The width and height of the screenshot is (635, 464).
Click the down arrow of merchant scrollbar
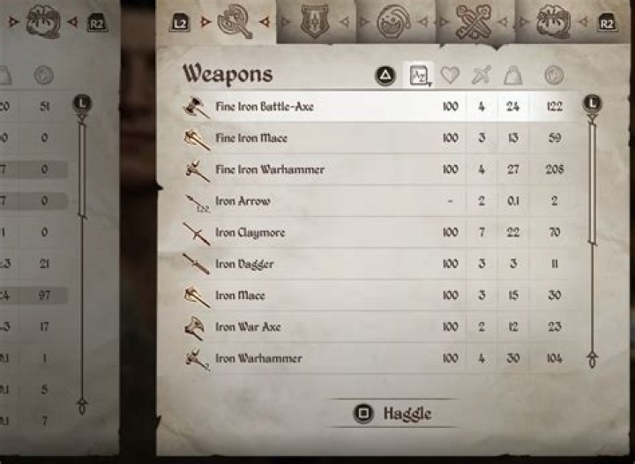point(593,359)
